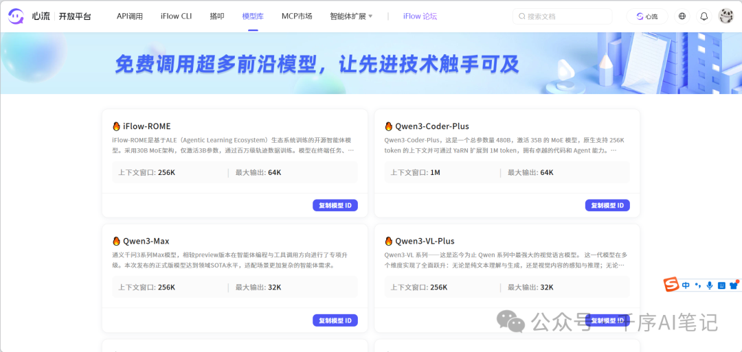
Task: Click the search magnifier icon
Action: (522, 16)
